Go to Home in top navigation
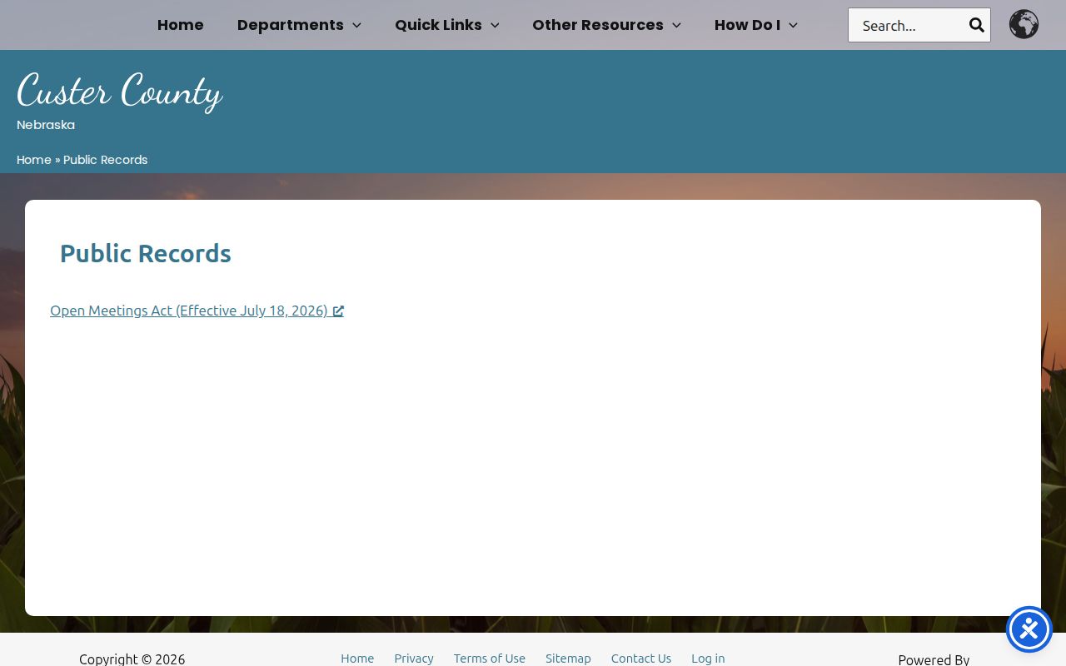 (x=181, y=25)
